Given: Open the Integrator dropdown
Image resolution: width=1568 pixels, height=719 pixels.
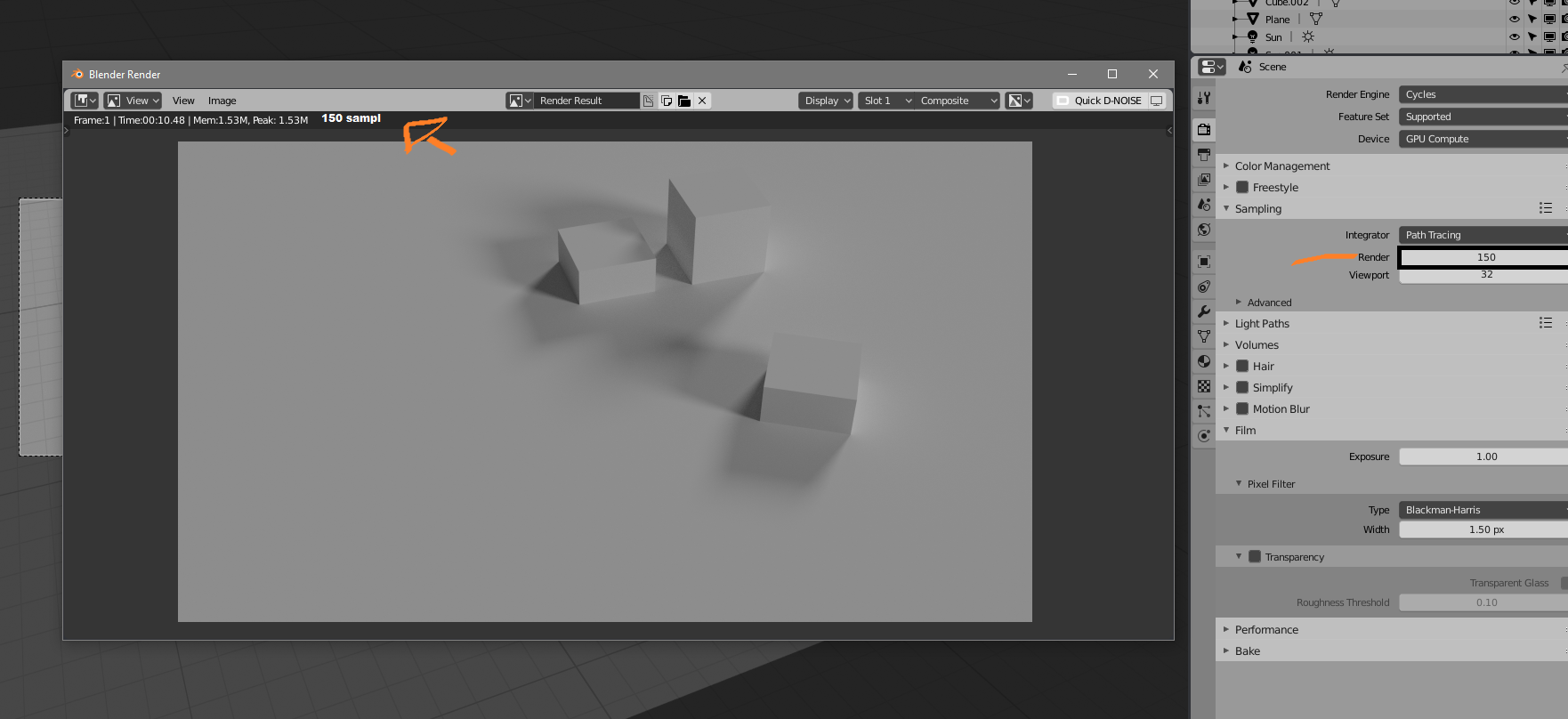Looking at the screenshot, I should click(1483, 235).
